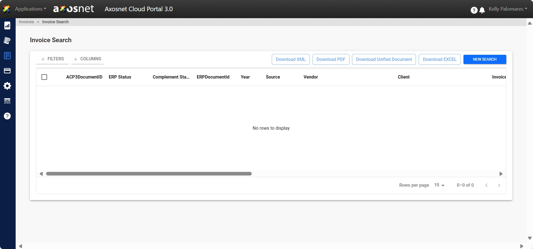Open the rows per page dropdown
The width and height of the screenshot is (533, 249).
439,185
